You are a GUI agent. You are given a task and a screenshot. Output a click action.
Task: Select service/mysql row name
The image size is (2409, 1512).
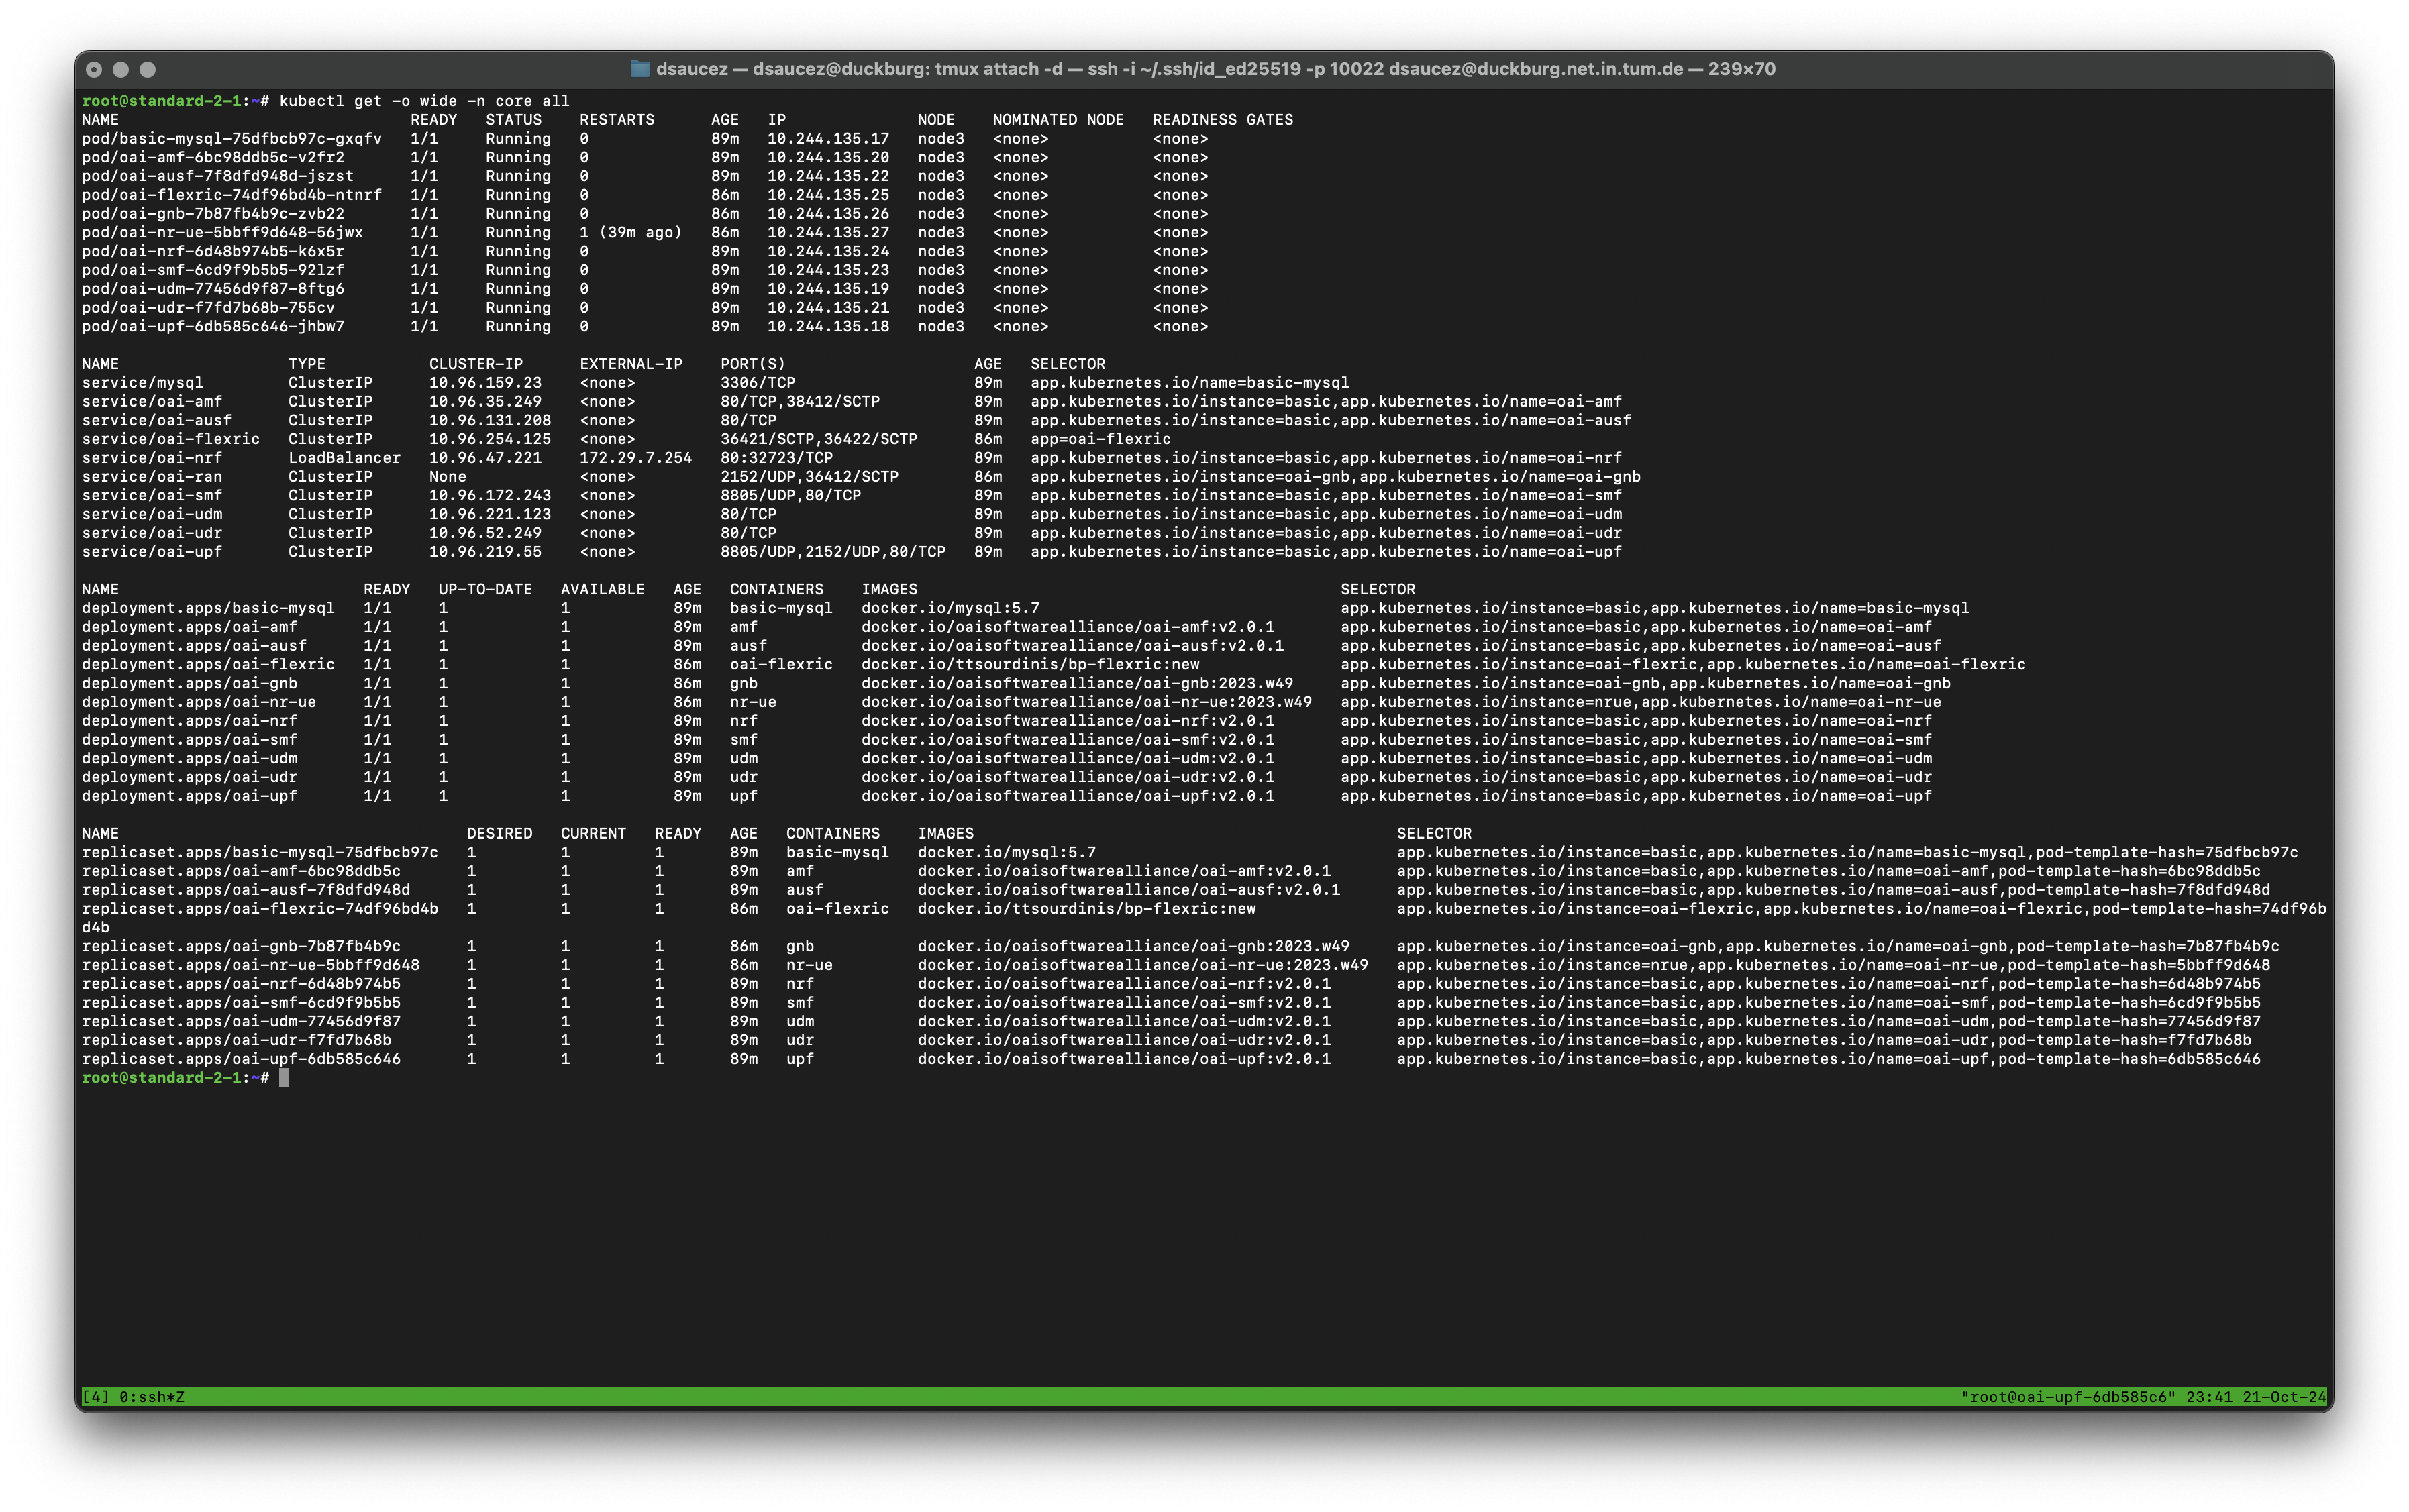tap(142, 383)
